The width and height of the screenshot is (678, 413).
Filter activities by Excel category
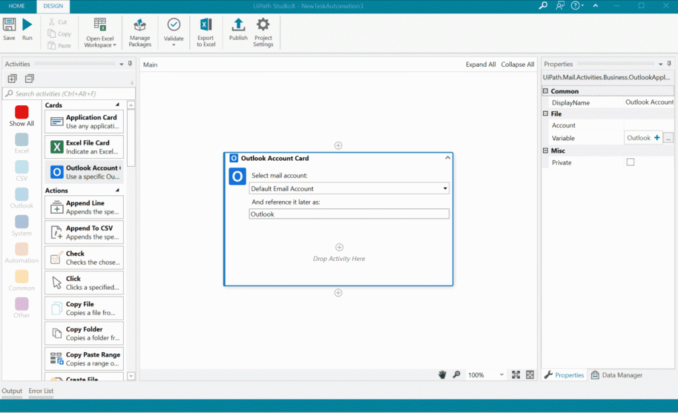tap(22, 144)
